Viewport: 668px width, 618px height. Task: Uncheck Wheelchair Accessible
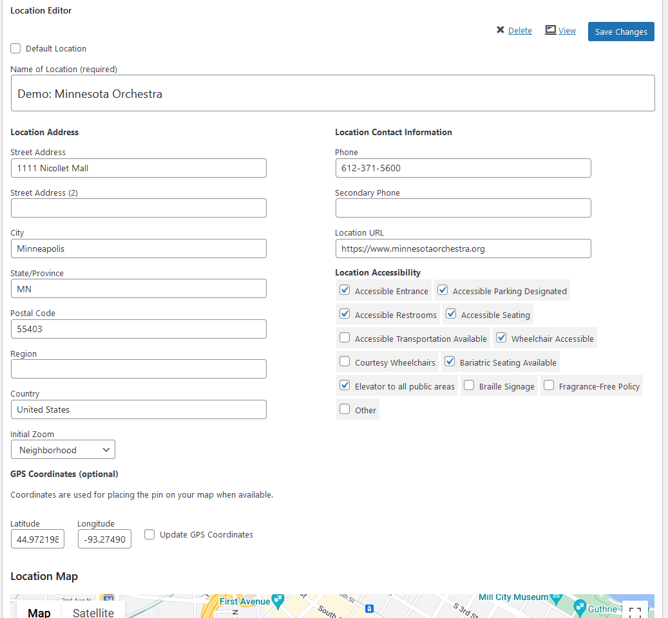pos(501,338)
